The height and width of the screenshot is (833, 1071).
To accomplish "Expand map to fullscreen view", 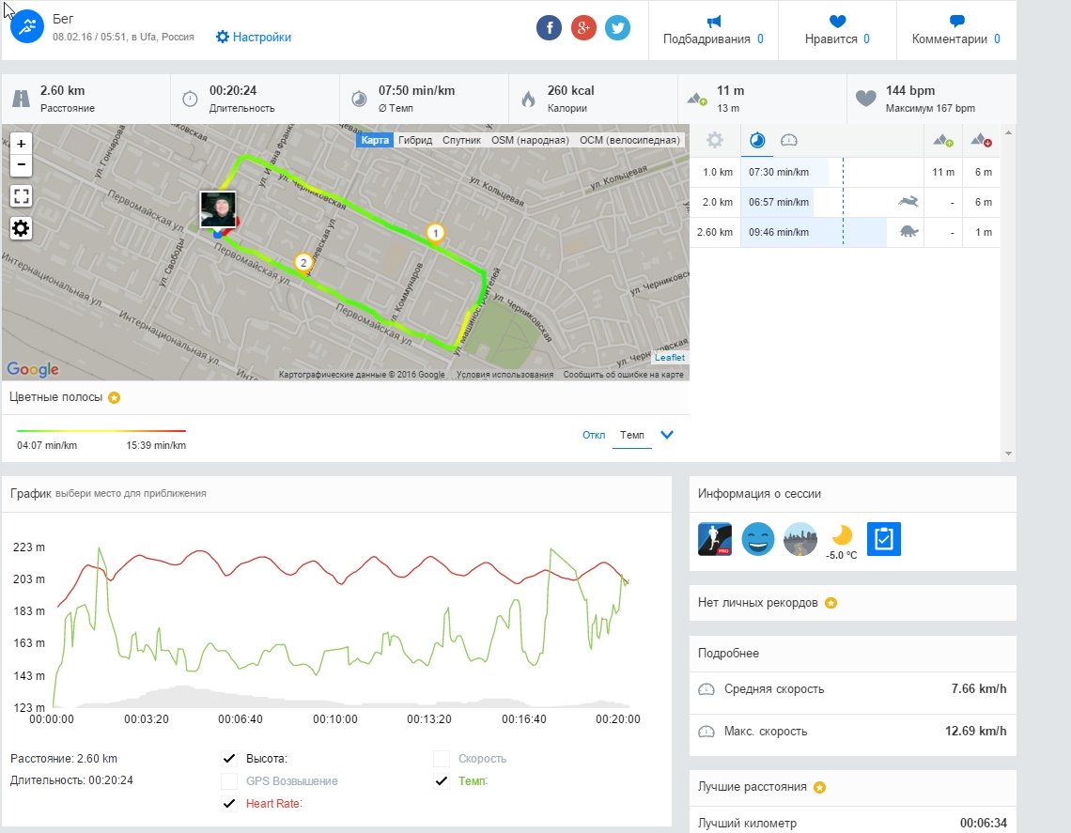I will click(x=21, y=196).
